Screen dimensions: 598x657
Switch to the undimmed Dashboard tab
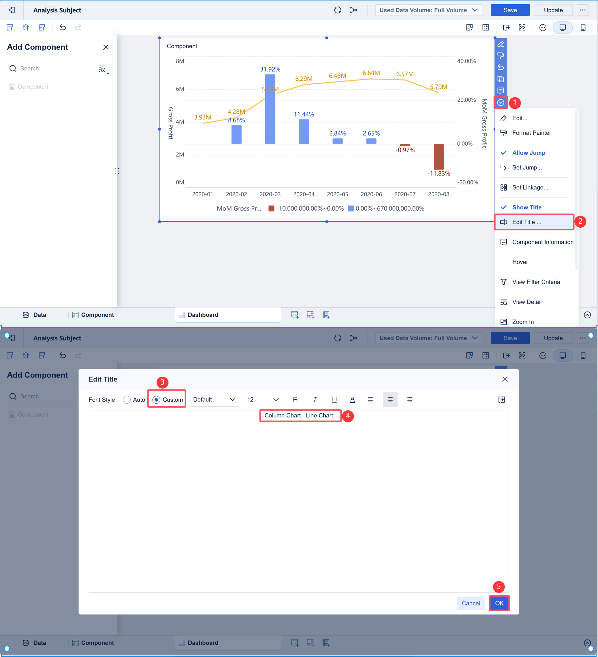228,315
